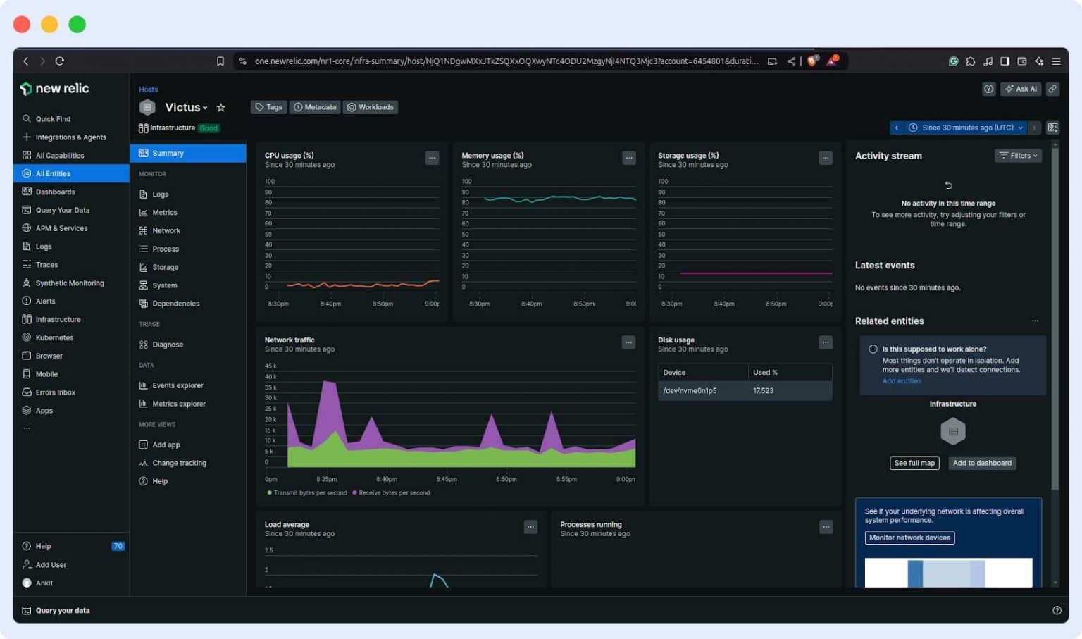Open the Network view under Monitor

pos(168,230)
